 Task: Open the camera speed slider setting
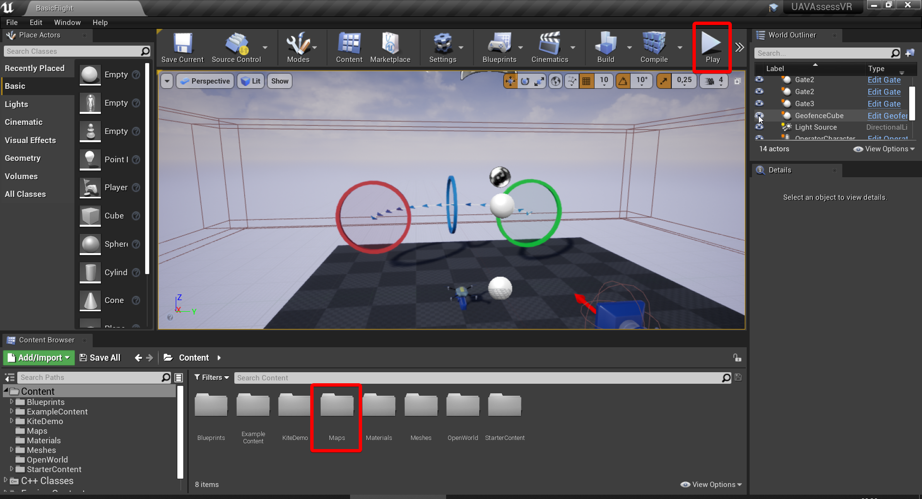(714, 81)
